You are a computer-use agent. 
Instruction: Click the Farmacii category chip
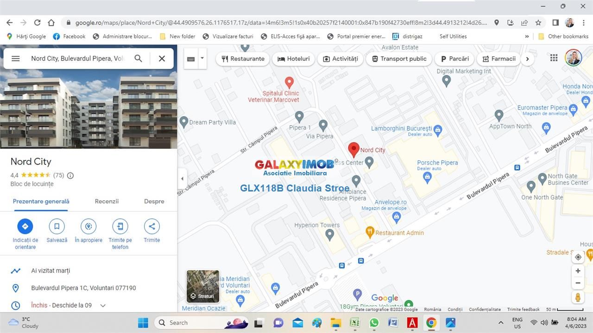pyautogui.click(x=499, y=59)
